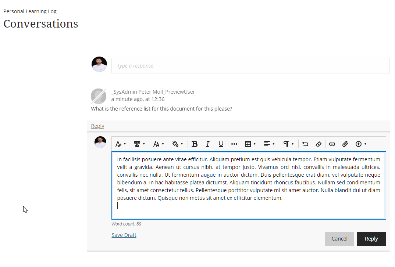395x267 pixels.
Task: Expand the font size dropdown
Action: pyautogui.click(x=159, y=144)
